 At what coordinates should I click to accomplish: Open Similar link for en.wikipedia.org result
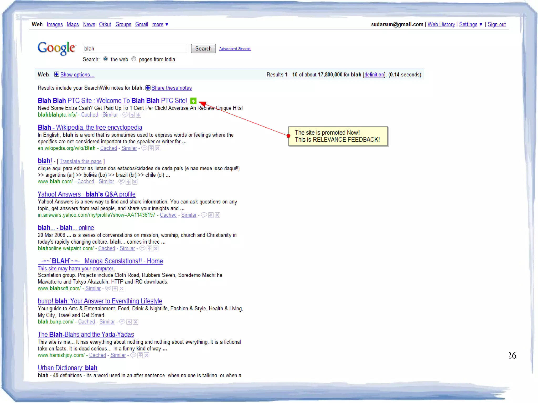(x=129, y=148)
